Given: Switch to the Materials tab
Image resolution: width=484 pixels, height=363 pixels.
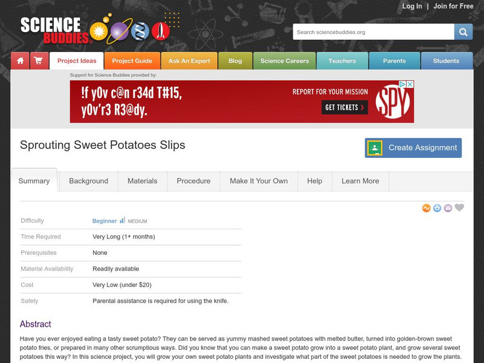Looking at the screenshot, I should (x=142, y=181).
